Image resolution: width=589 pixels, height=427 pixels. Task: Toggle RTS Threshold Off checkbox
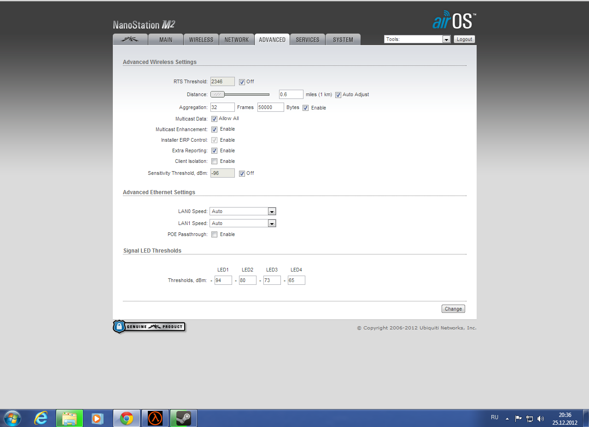(x=242, y=82)
